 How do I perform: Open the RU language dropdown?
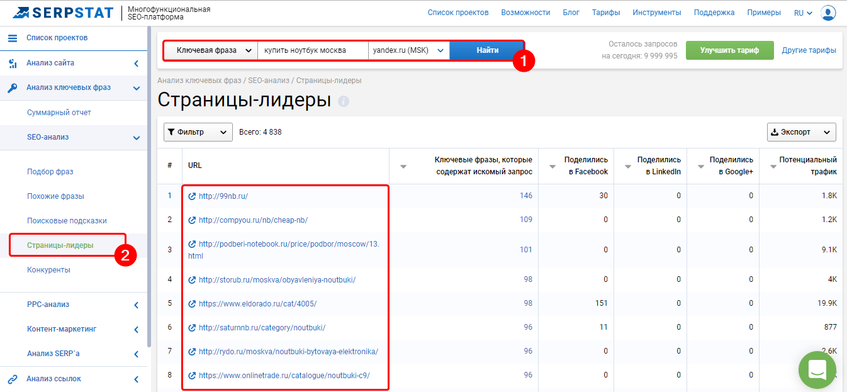click(x=803, y=13)
